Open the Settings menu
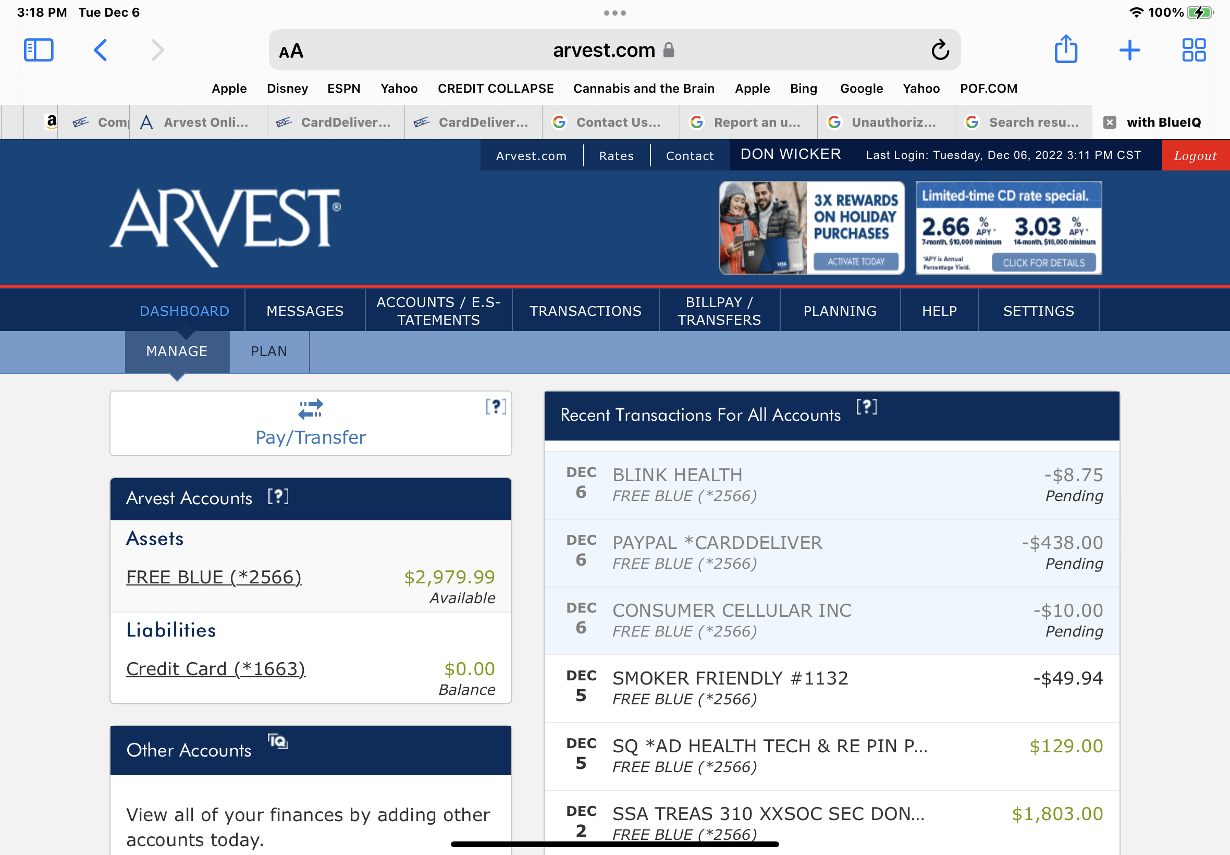 [x=1038, y=311]
